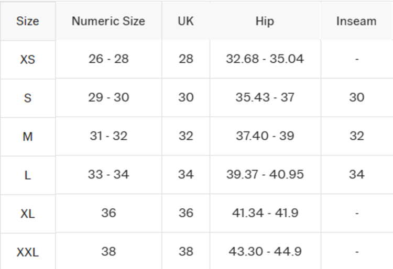Click hip measurement 41.34 - 41.9
Image resolution: width=393 pixels, height=269 pixels.
tap(265, 213)
